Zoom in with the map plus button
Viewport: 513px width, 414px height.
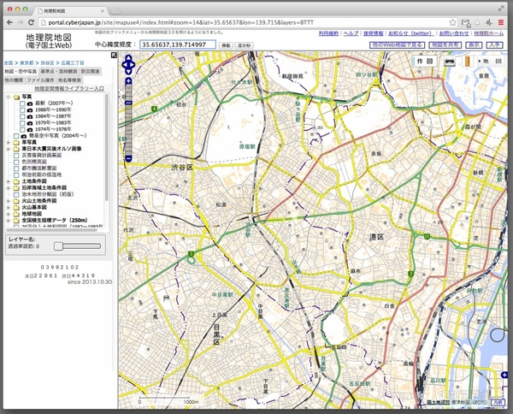pos(127,81)
